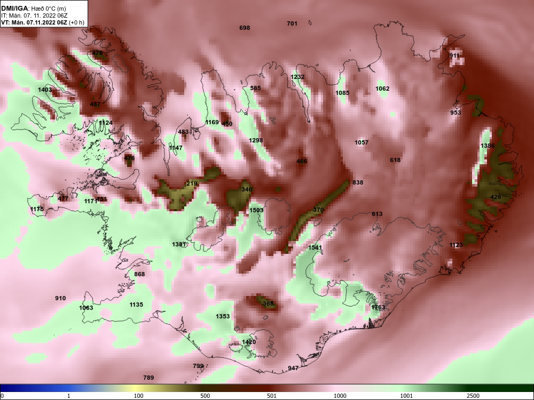
Task: Click the map value 1298
Action: click(x=255, y=140)
